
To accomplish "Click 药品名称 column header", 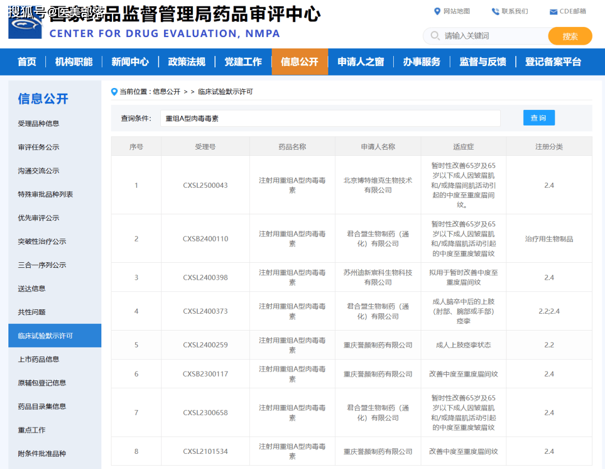I will pos(292,147).
